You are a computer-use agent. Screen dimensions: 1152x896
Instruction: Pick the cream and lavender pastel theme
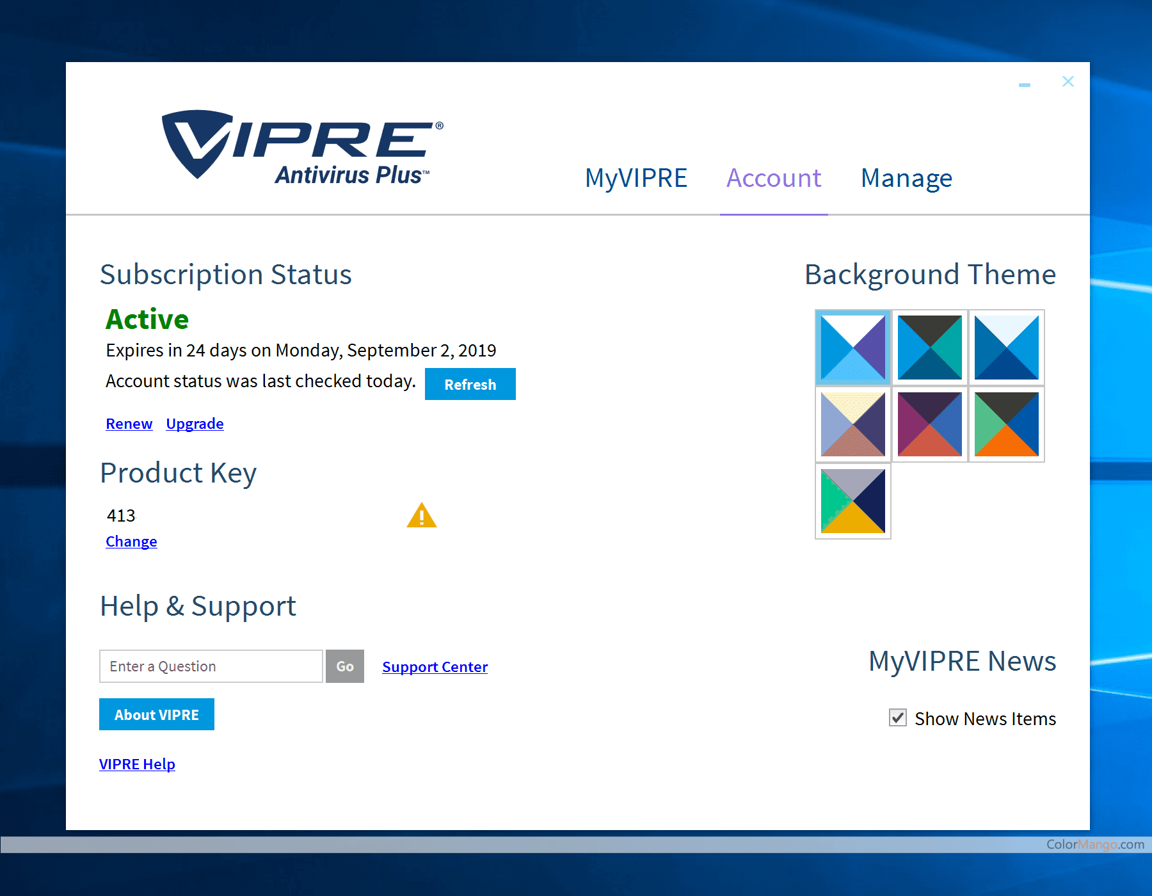(x=852, y=424)
